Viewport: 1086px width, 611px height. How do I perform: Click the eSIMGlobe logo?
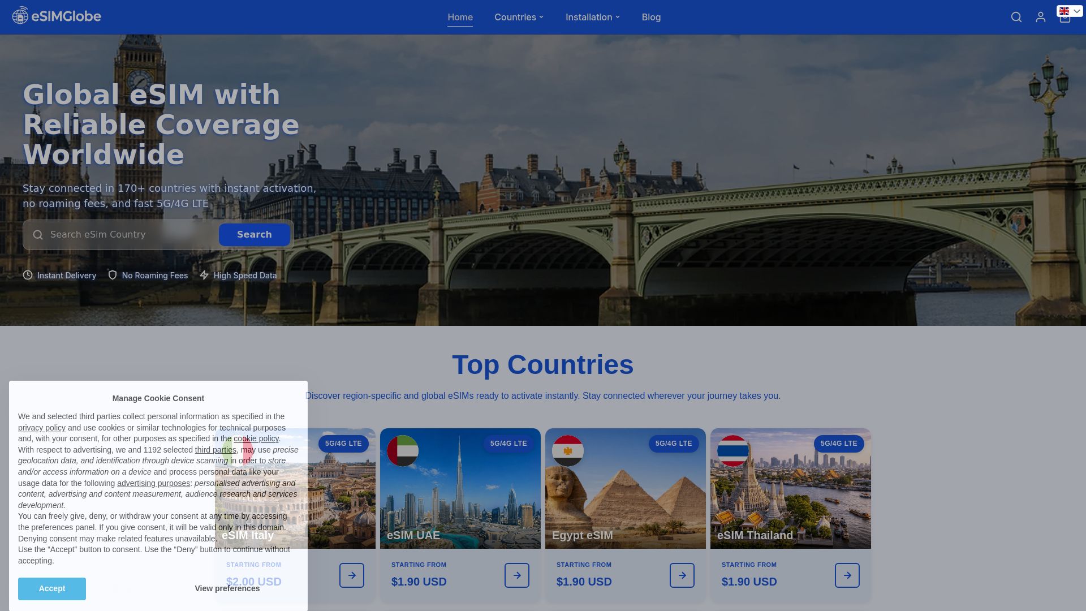(57, 16)
